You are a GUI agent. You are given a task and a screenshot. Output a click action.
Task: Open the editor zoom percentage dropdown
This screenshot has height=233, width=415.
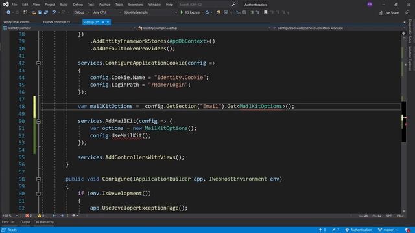coord(10,216)
